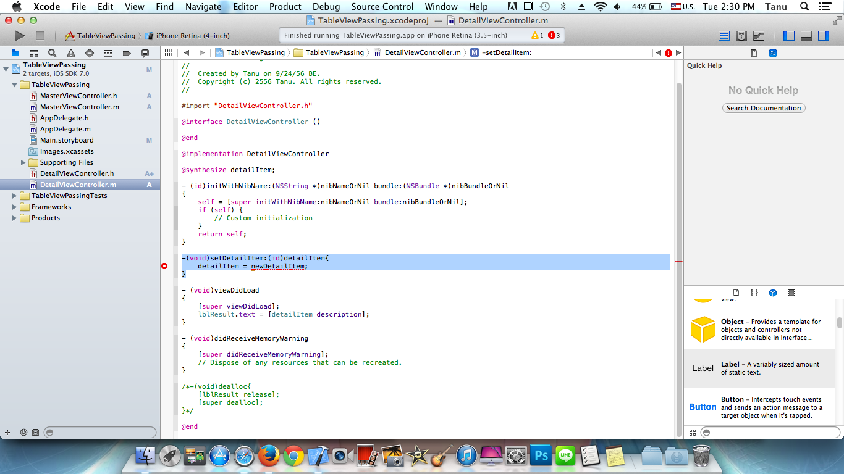Screen dimensions: 844x474
Task: Open the Log navigator
Action: click(x=145, y=53)
